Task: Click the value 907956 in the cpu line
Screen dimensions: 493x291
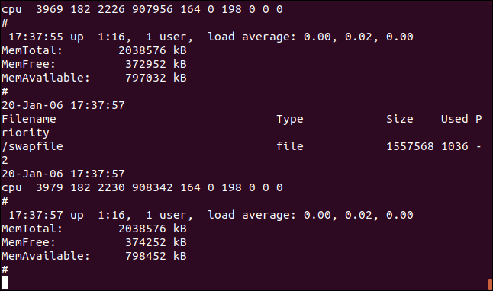Action: coord(153,9)
